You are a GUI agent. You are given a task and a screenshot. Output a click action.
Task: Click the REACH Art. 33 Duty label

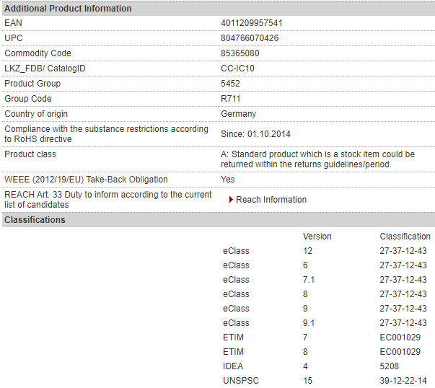[x=108, y=200]
